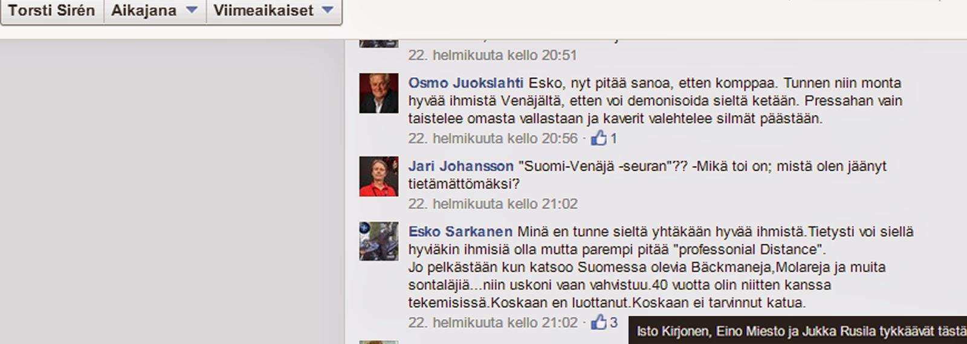
Task: Open Jari's timestamp kello 21:02
Action: click(493, 204)
